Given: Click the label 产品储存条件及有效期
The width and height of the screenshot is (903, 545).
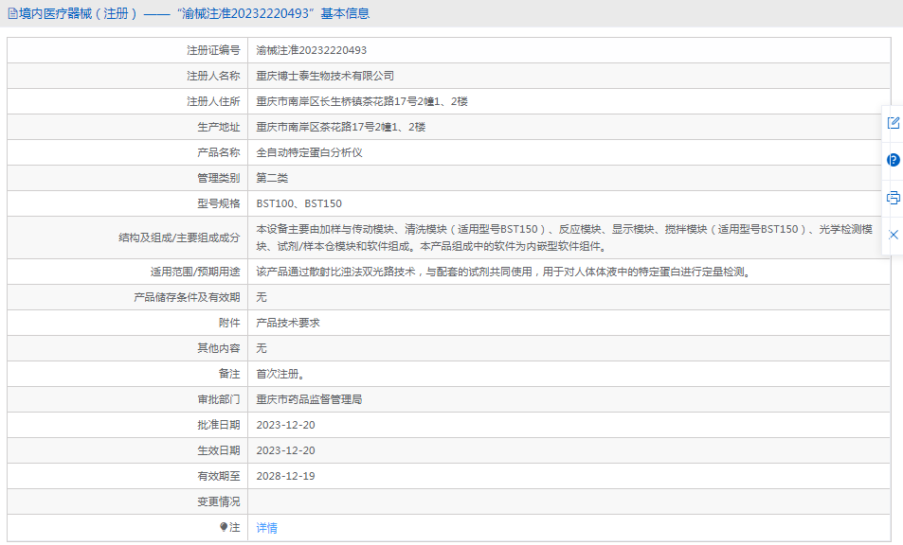Looking at the screenshot, I should (x=187, y=297).
